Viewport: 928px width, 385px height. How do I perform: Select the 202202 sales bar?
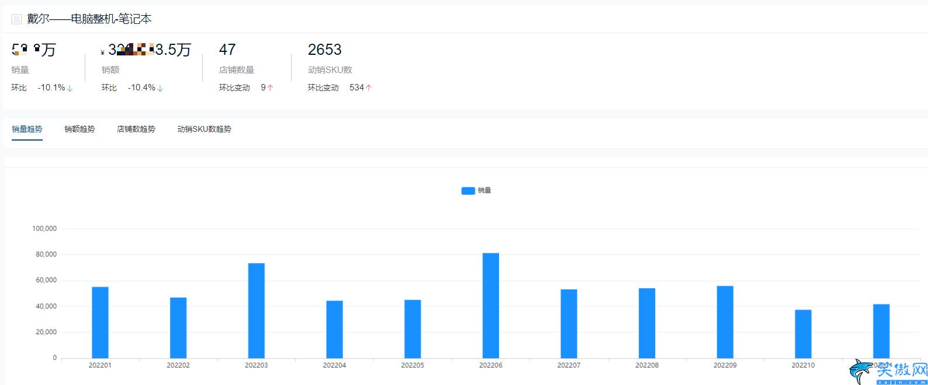pos(178,328)
